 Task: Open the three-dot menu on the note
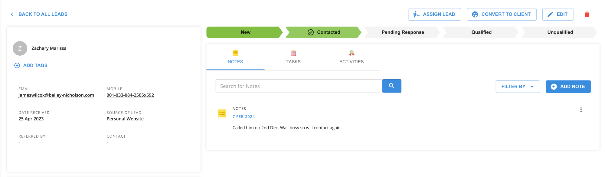(580, 110)
